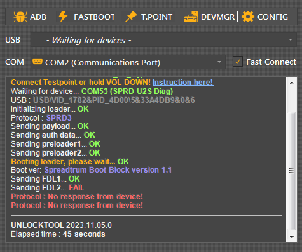
Task: Click the DEVMGR toolbox icon
Action: [191, 17]
